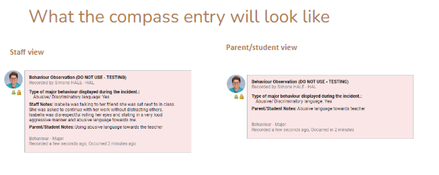Click the gold padlock icon in Staff view entry

(19, 93)
